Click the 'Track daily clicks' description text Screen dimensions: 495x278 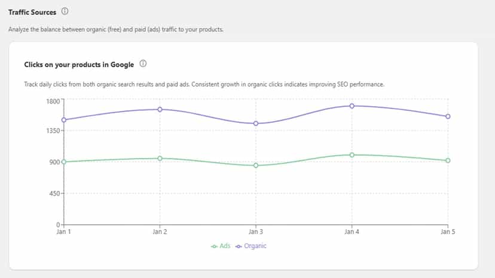[x=204, y=85]
